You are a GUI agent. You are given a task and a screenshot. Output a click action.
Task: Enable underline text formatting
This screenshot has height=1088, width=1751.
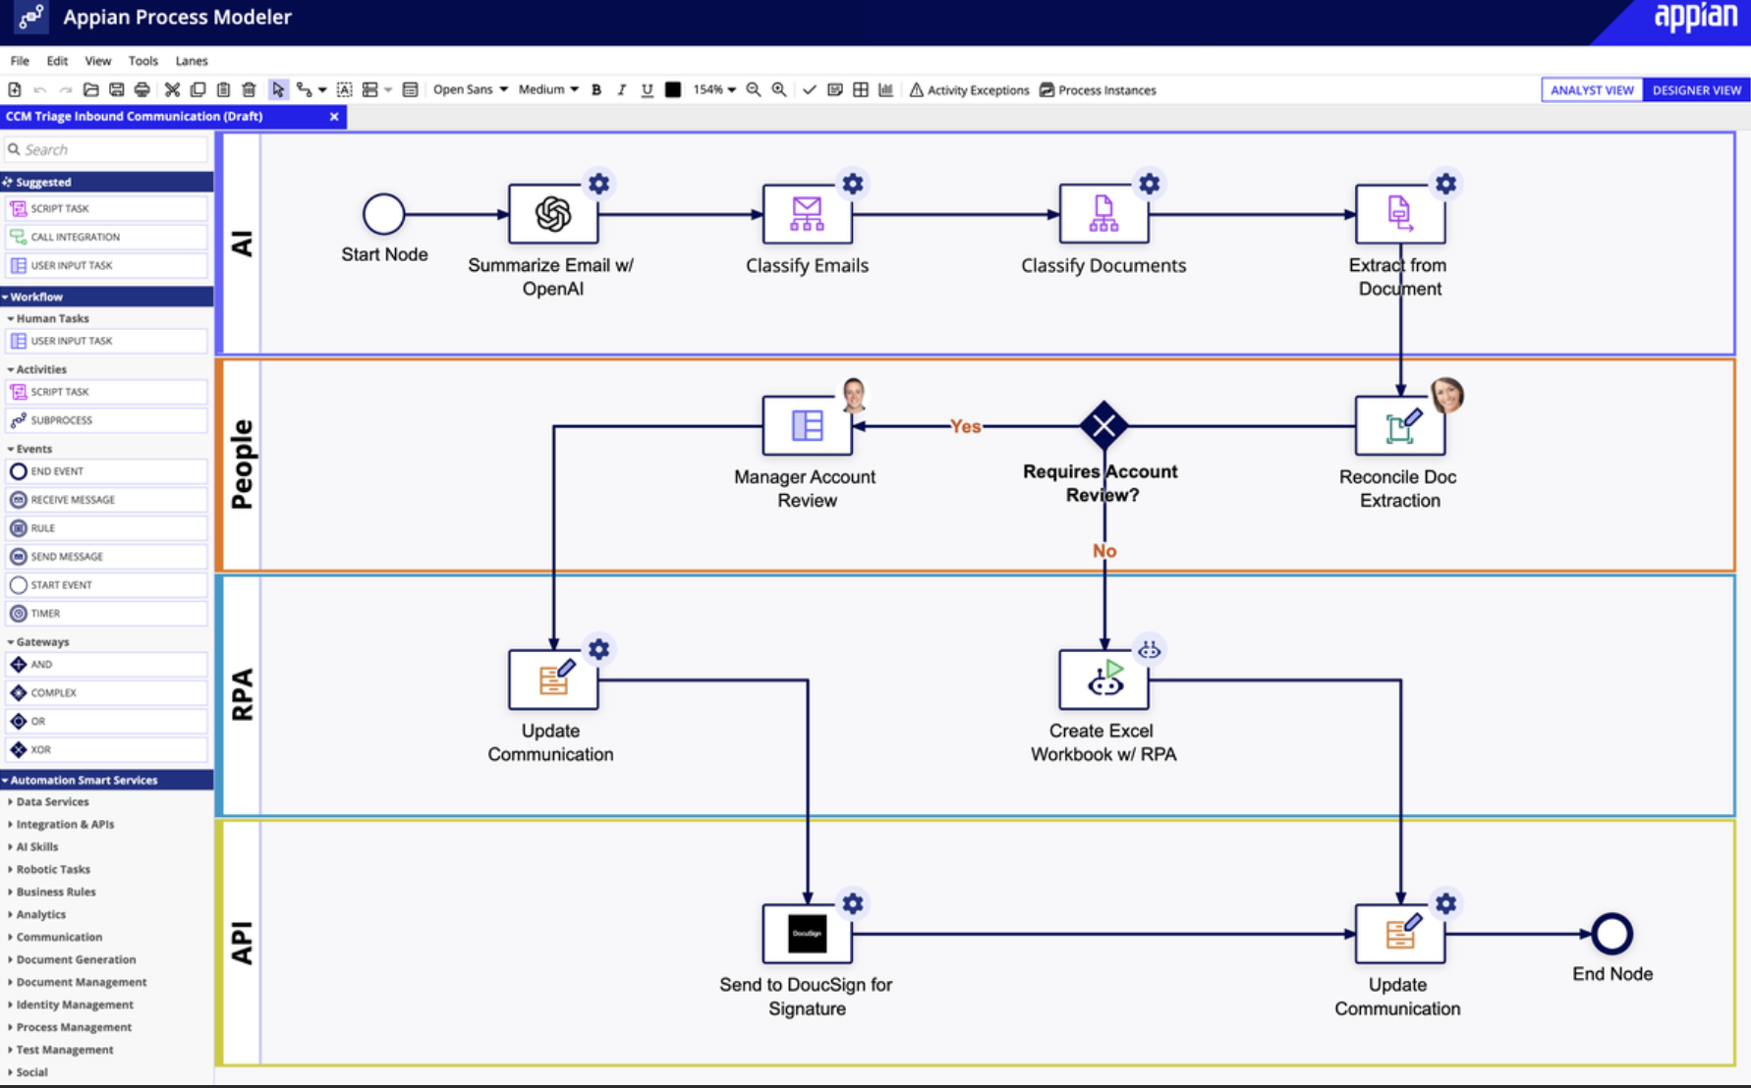click(x=647, y=89)
